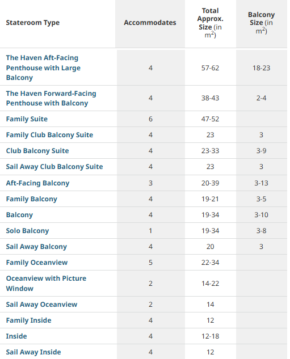Open the Sail Away Oceanview link
This screenshot has height=359, width=290.
coord(41,305)
